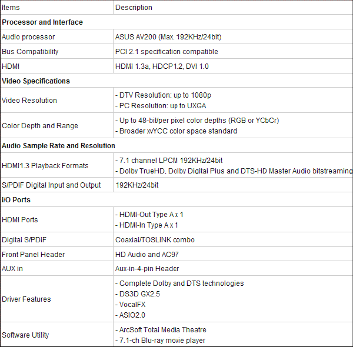This screenshot has height=347, width=353.
Task: Click the Audio Sample Rate and Resolution heading
Action: pos(58,145)
